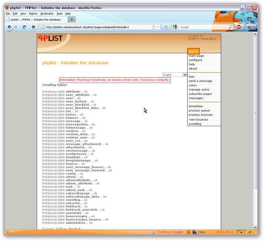264x241 pixels.
Task: Click the NoScript blocked icon in status bar
Action: point(189,232)
